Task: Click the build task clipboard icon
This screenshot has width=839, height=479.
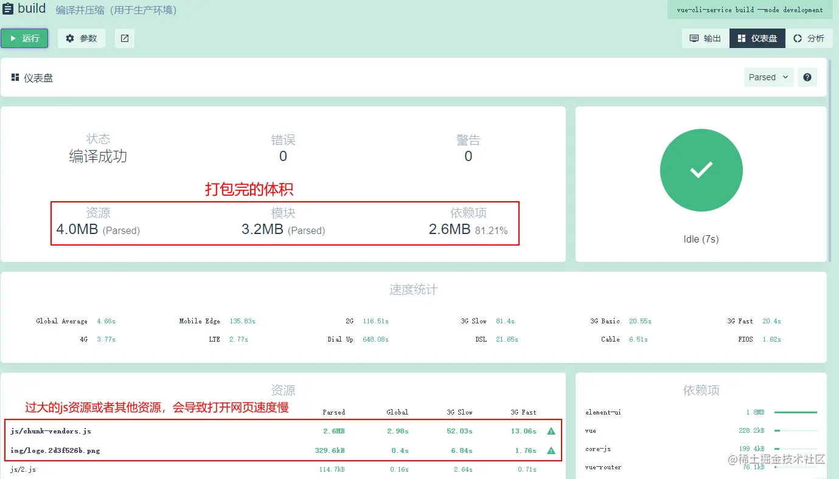Action: coord(7,9)
